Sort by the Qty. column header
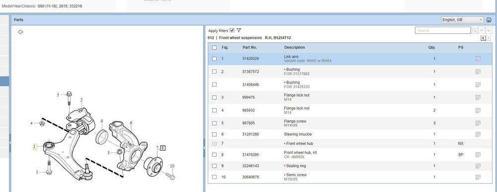 432,47
